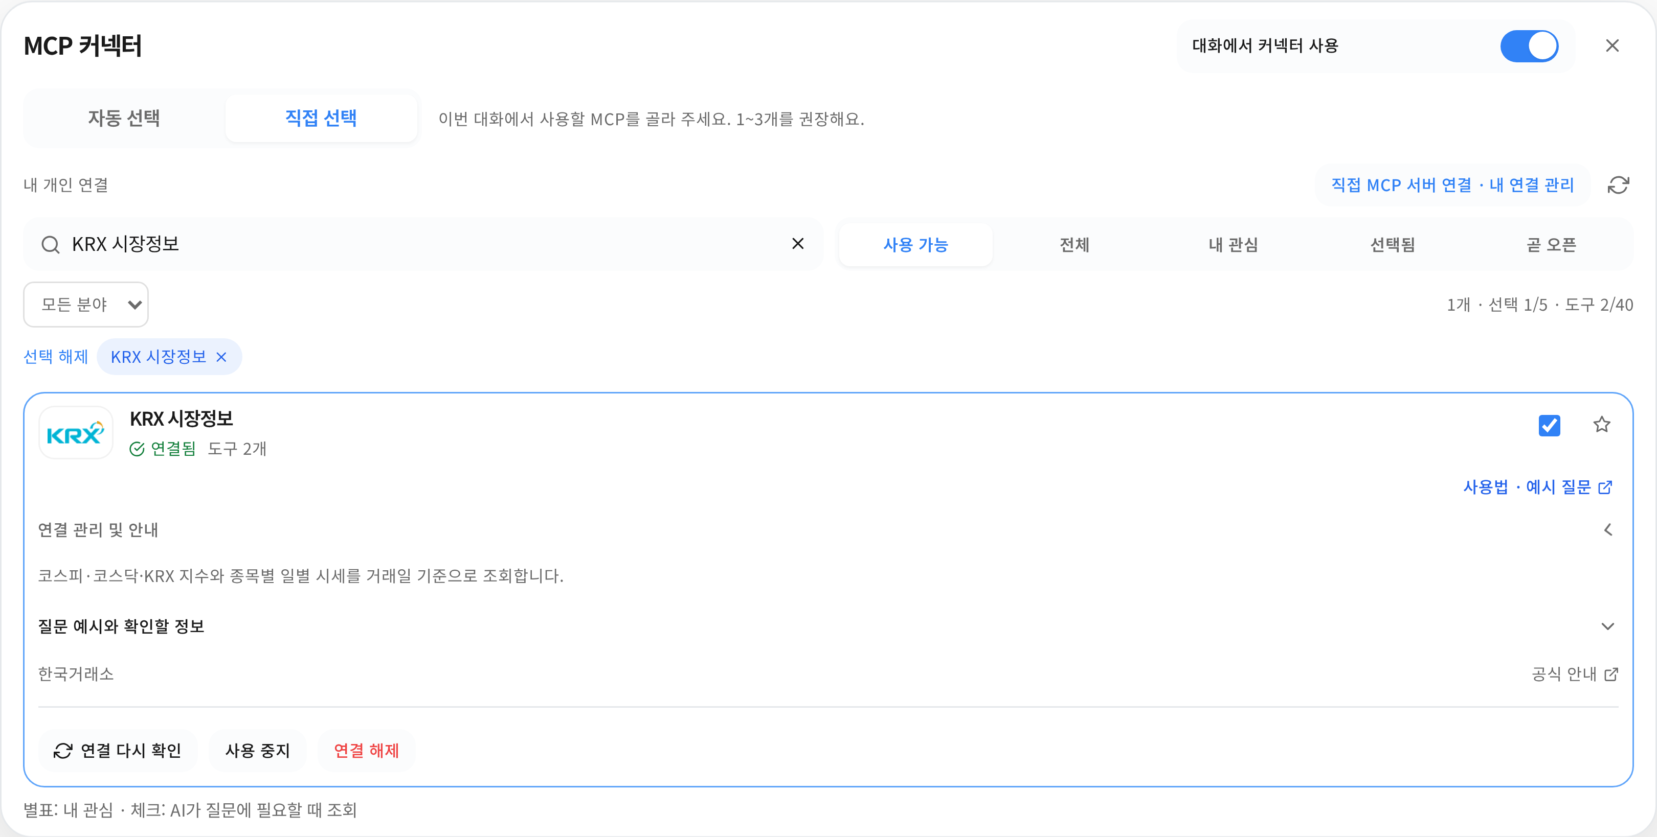Close the MCP 커넥터 dialog
Viewport: 1657px width, 837px height.
(x=1612, y=45)
